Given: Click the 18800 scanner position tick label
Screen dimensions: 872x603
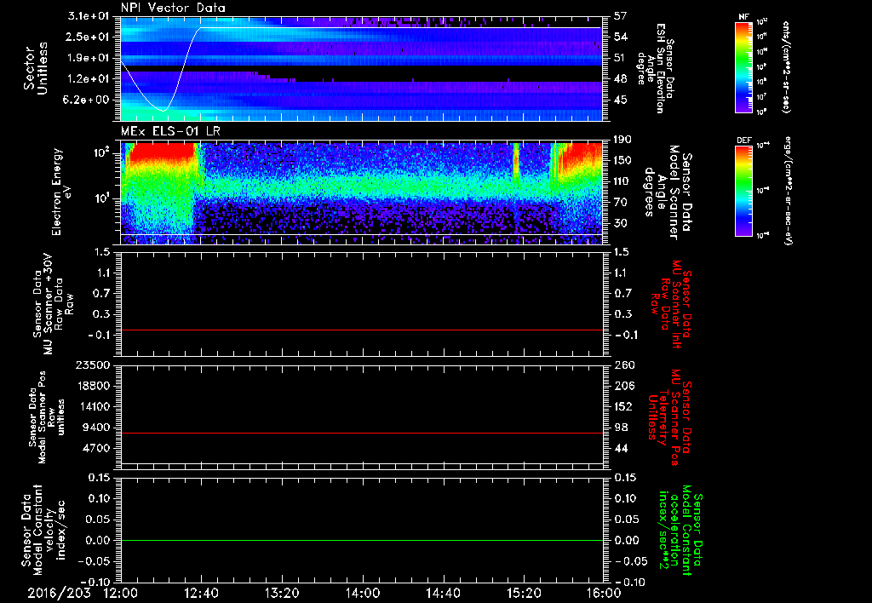Looking at the screenshot, I should pos(94,386).
